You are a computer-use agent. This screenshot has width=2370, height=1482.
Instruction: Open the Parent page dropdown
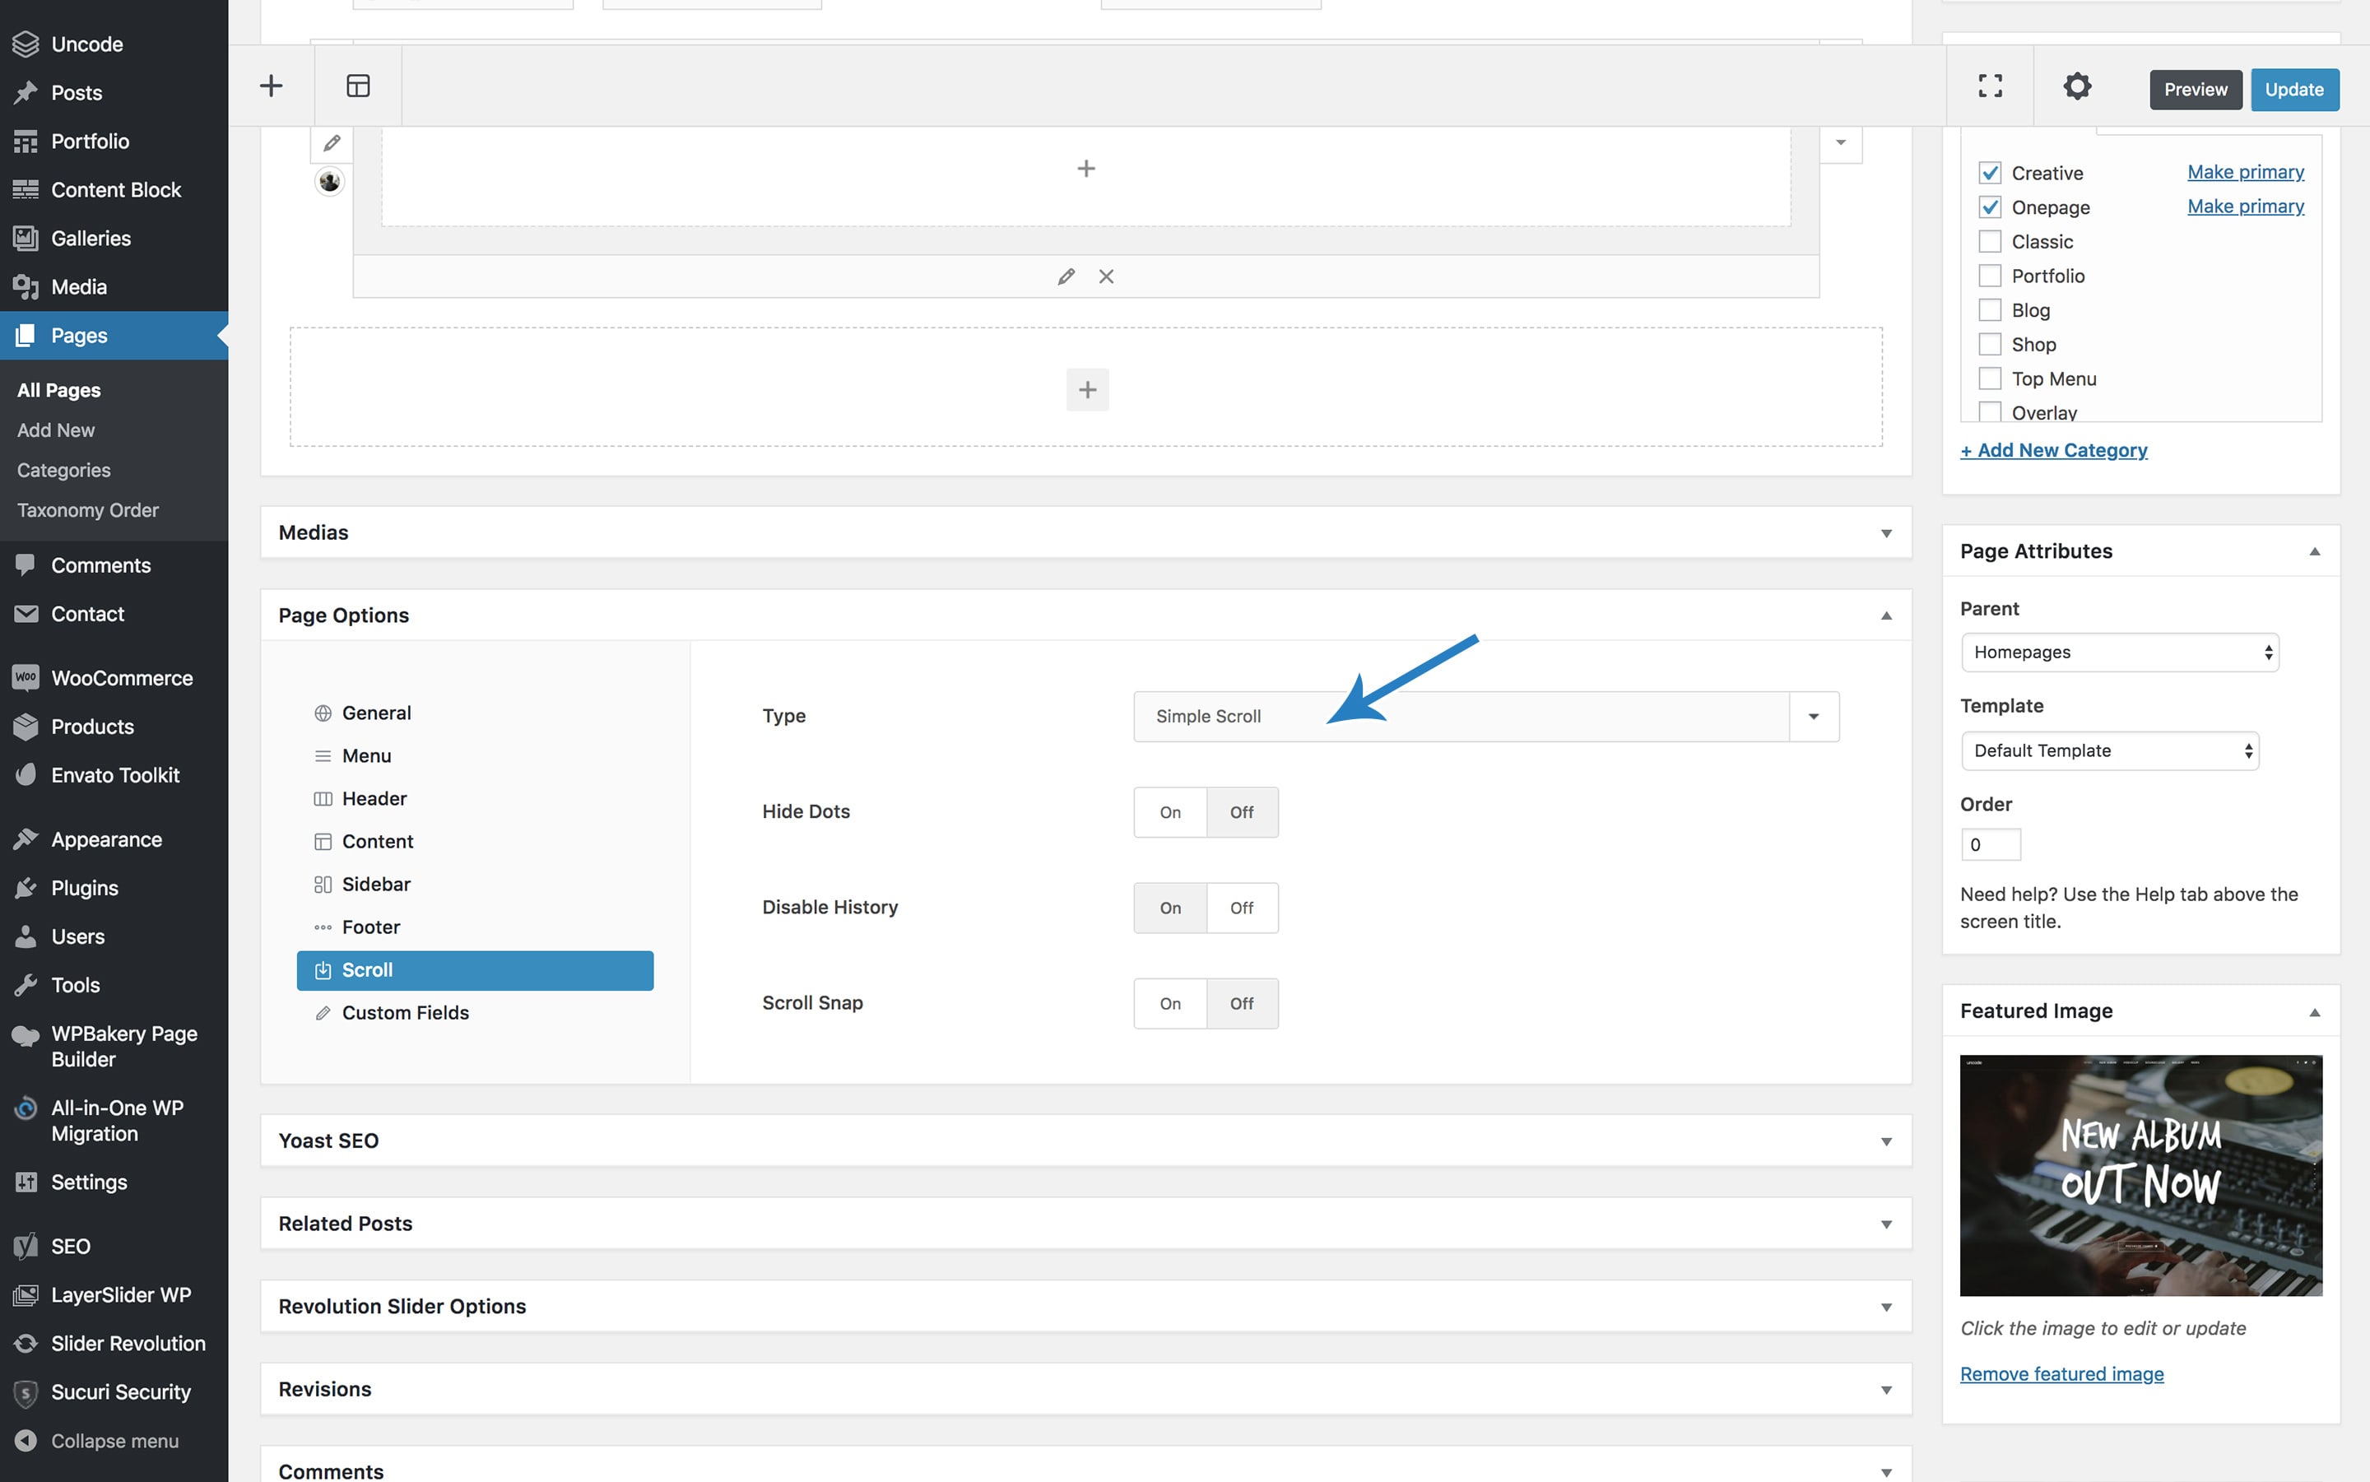coord(2119,653)
